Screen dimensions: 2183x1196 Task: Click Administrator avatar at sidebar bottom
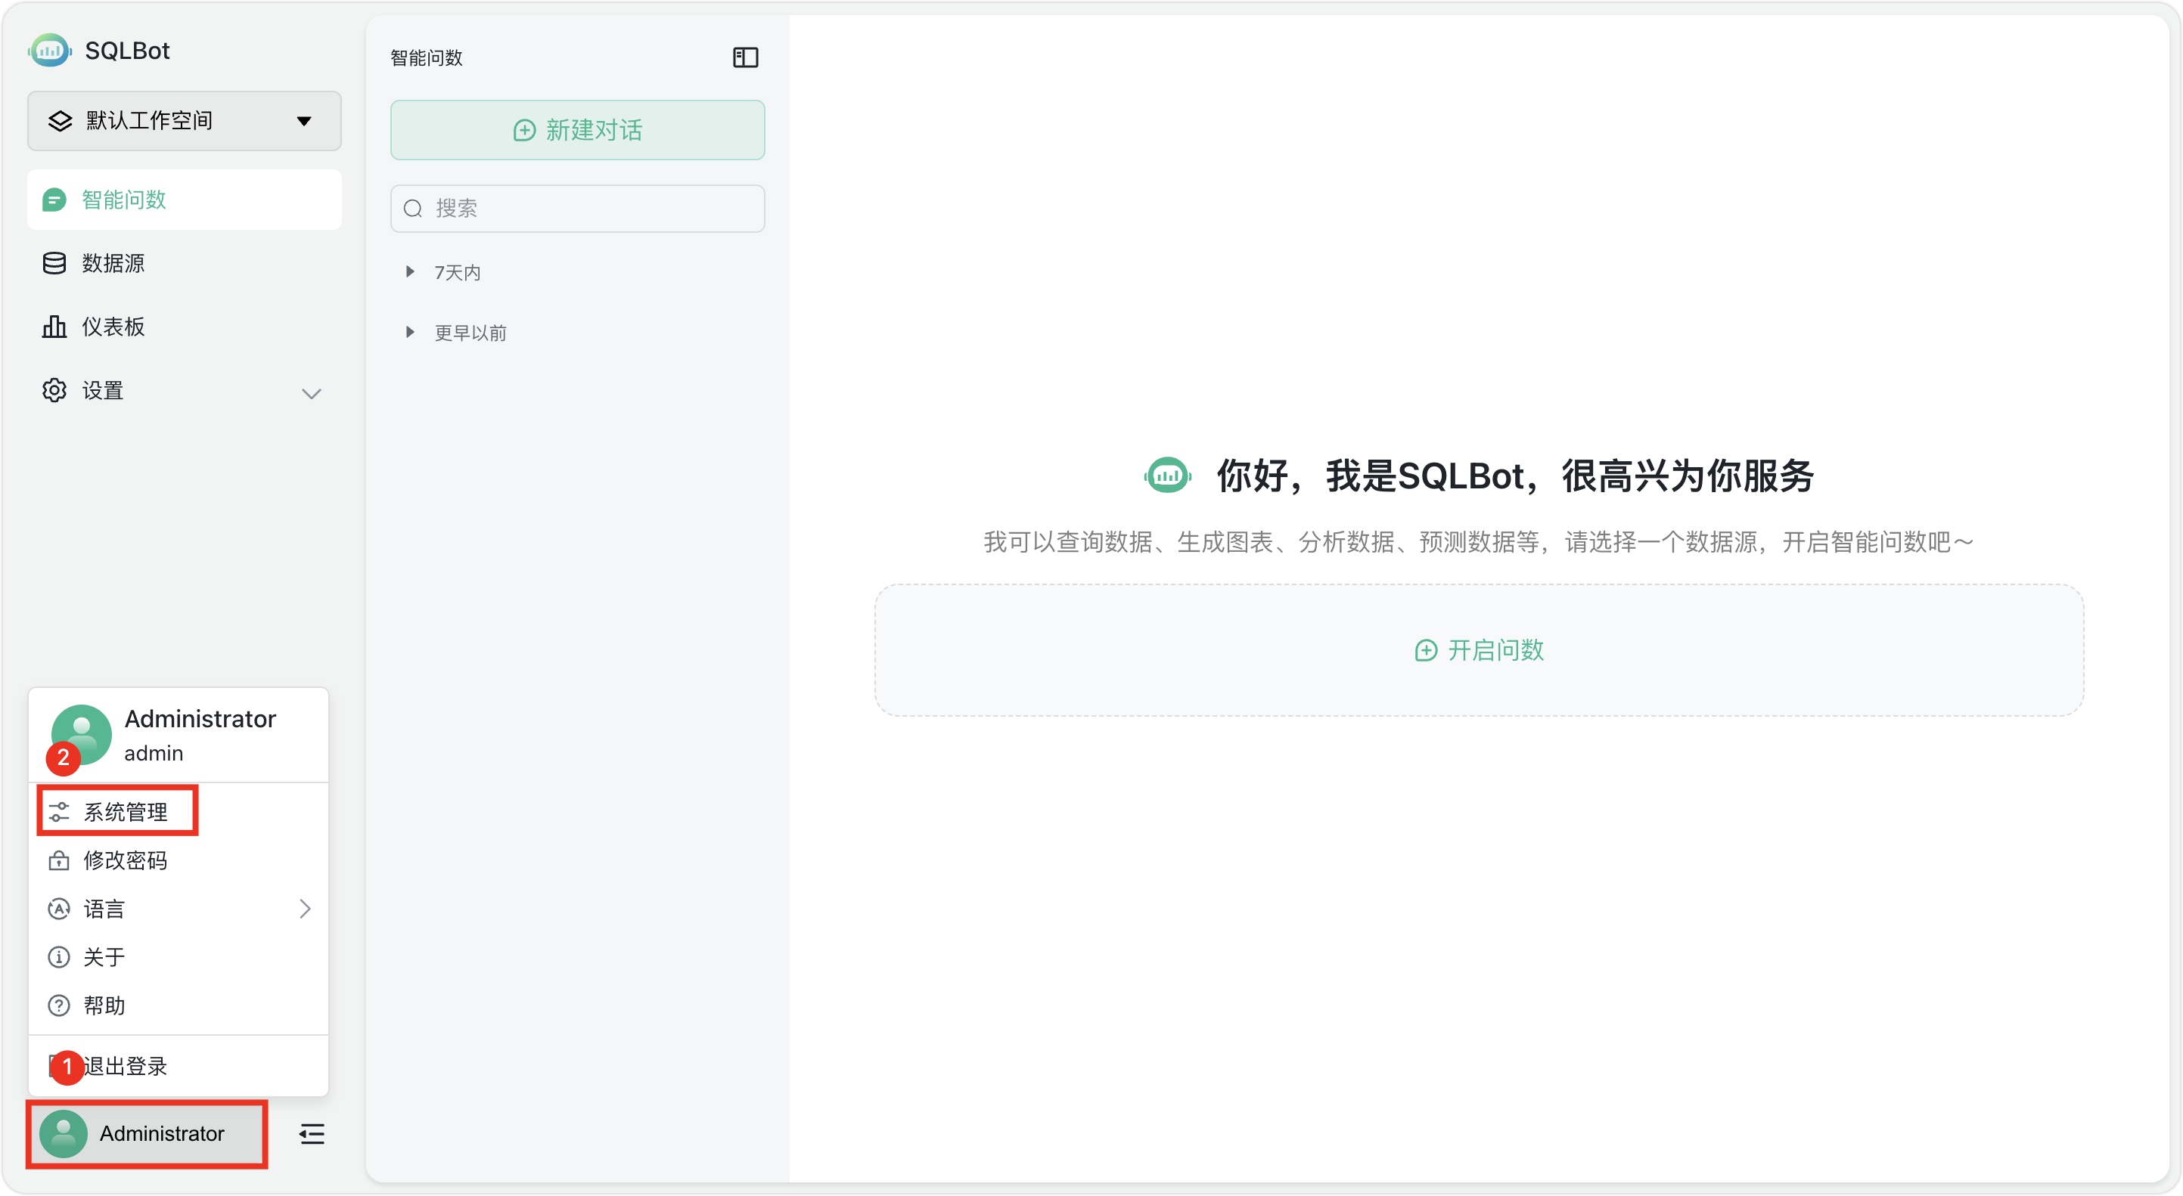(64, 1133)
